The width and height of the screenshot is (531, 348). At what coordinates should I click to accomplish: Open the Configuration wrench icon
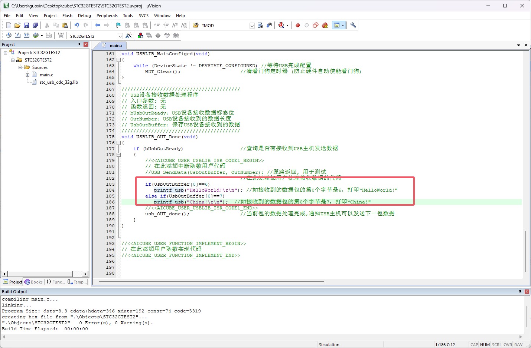[x=353, y=25]
